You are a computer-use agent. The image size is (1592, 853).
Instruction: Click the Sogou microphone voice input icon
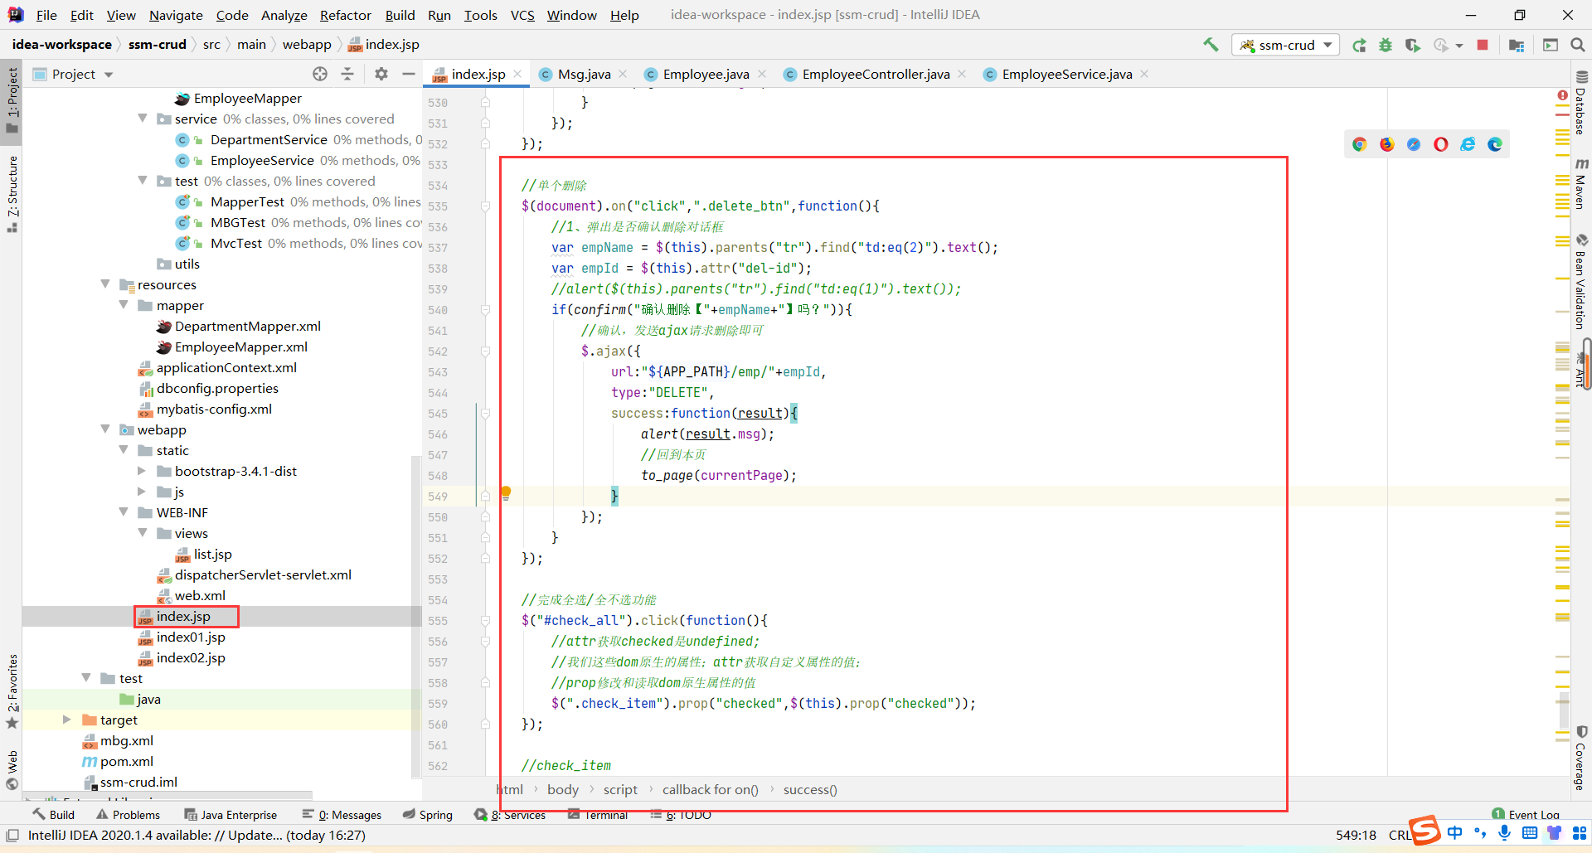click(1504, 832)
